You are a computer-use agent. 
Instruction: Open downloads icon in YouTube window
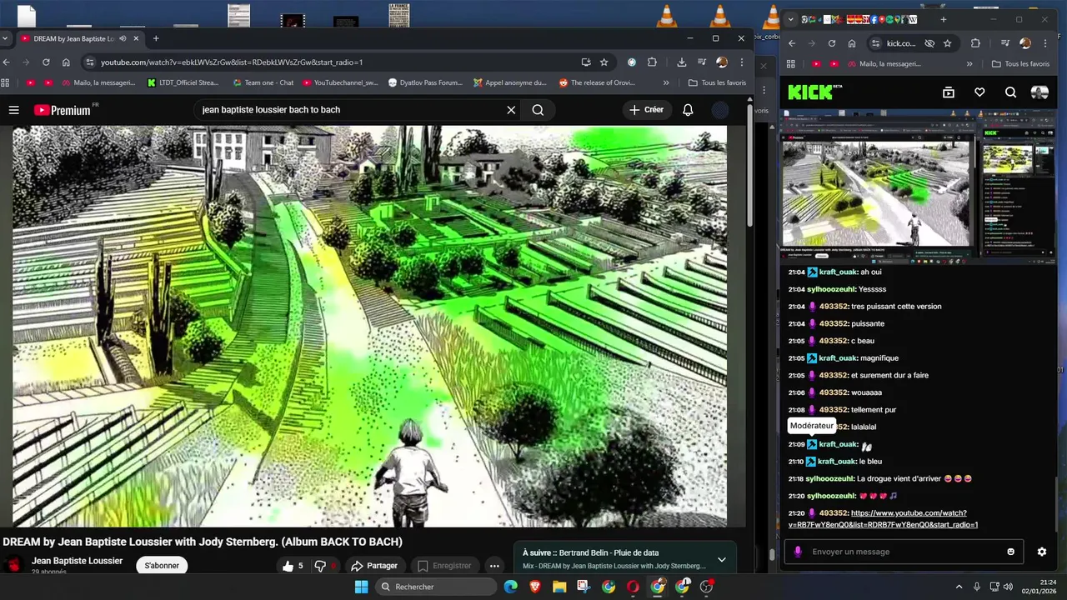682,62
